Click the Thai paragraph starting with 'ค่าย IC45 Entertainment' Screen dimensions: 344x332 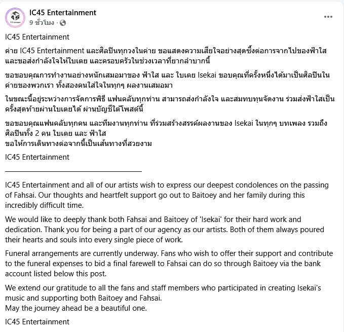166,56
